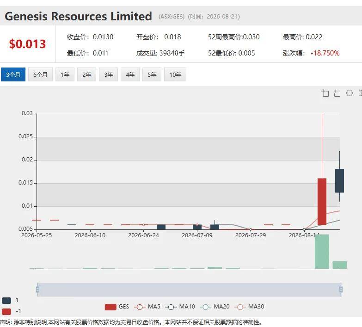The height and width of the screenshot is (327, 362).
Task: Switch chart to 4年 range
Action: [x=130, y=74]
